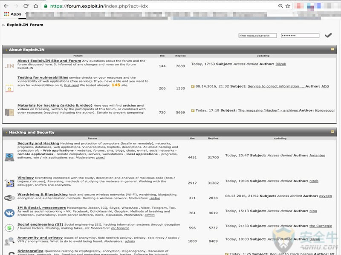The height and width of the screenshot is (255, 341).
Task: Click the books icon for Materials for hacking
Action: (x=9, y=112)
